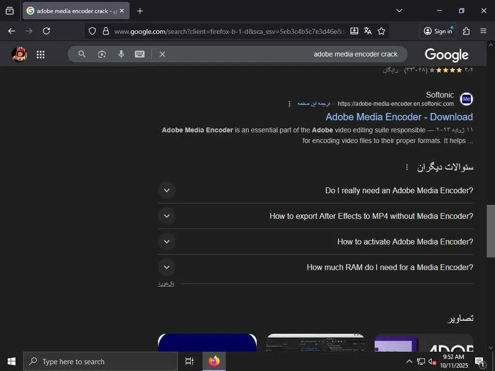
Task: Open the purple ADOBE image thumbnail
Action: pyautogui.click(x=424, y=342)
